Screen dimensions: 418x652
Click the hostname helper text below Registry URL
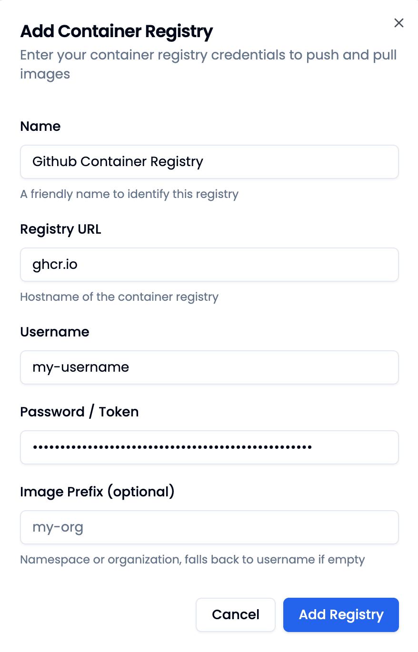click(119, 296)
